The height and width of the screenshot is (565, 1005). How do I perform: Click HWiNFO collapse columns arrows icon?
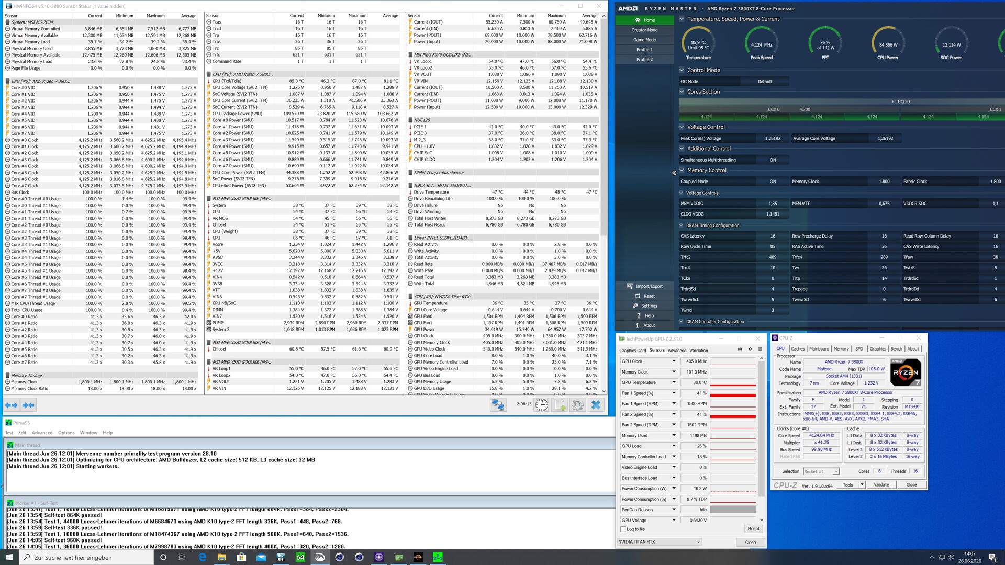(x=28, y=405)
